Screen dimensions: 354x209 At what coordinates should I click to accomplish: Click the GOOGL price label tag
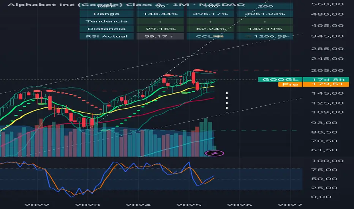pos(280,79)
